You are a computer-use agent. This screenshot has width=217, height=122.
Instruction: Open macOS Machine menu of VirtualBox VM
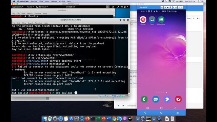pos(34,1)
